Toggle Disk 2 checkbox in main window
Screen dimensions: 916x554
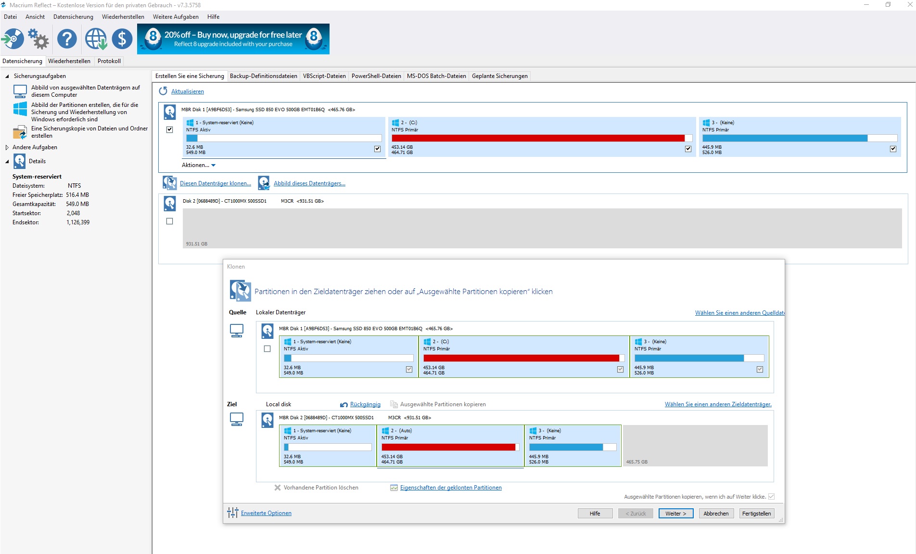[x=169, y=221]
